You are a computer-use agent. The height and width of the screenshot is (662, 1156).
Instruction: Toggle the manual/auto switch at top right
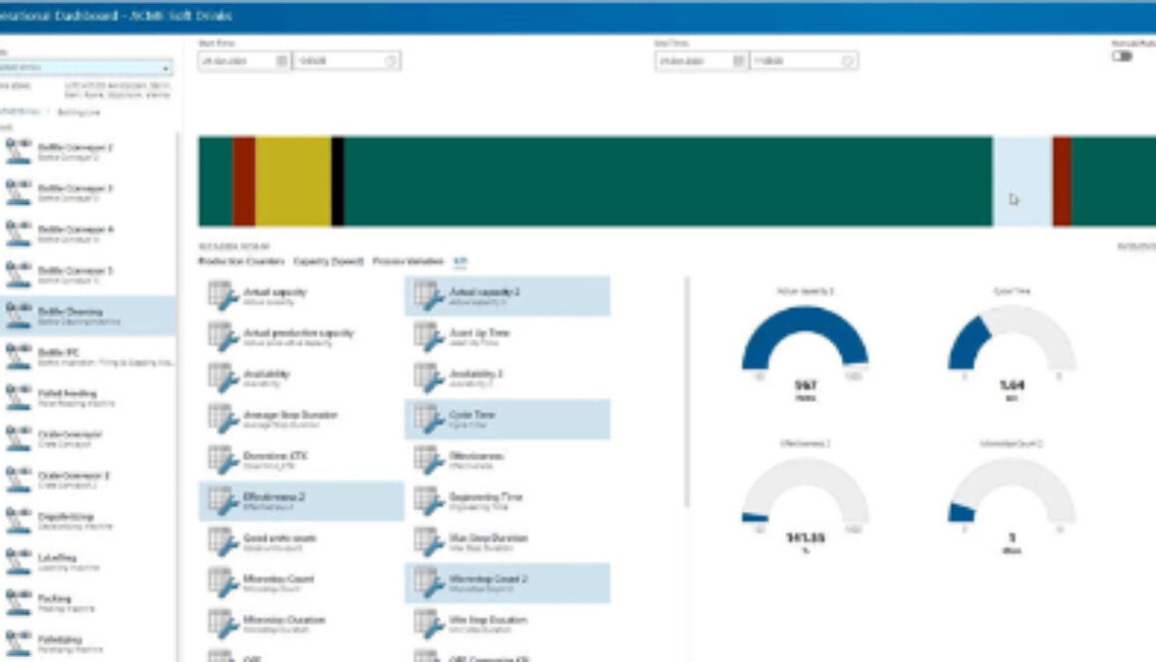pyautogui.click(x=1122, y=56)
